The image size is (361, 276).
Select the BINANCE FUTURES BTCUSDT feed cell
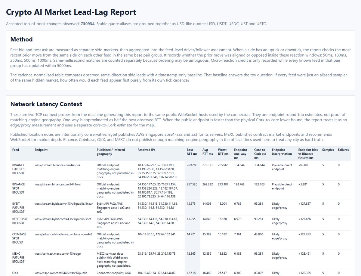(x=19, y=169)
